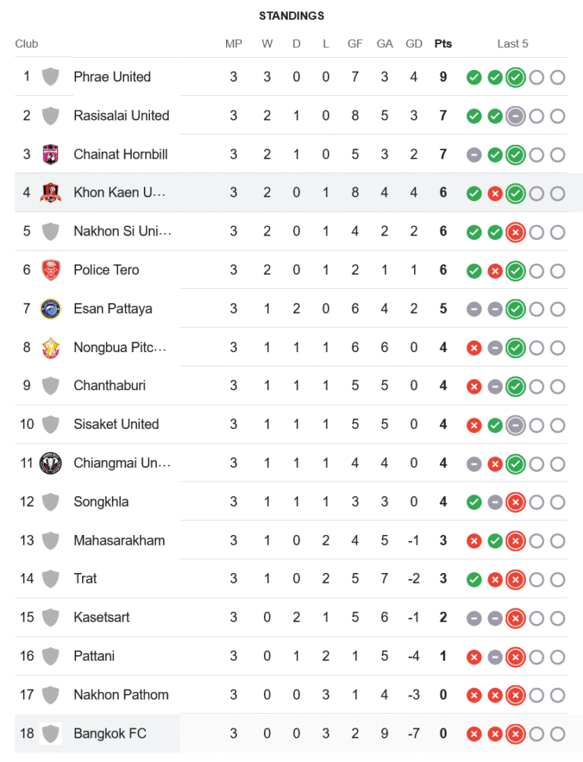Open the Phrae United team link
Screen dimensions: 583x762
[x=112, y=77]
